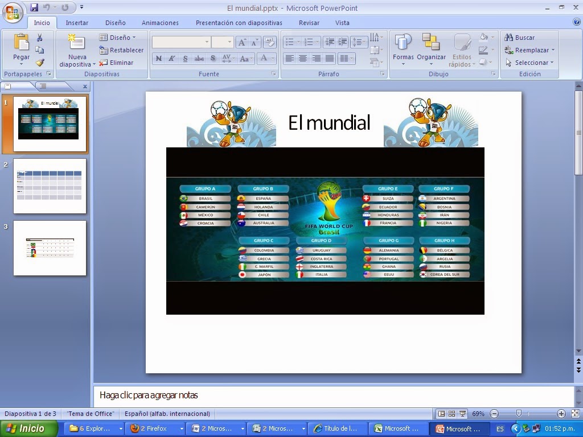Screen dimensions: 583x437
Task: Open the Diseño layout dropdown
Action: click(117, 38)
